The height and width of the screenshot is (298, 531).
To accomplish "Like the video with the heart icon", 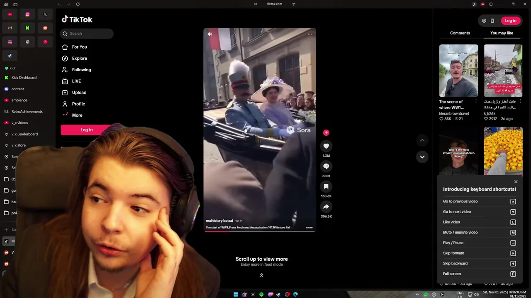I will (x=326, y=146).
